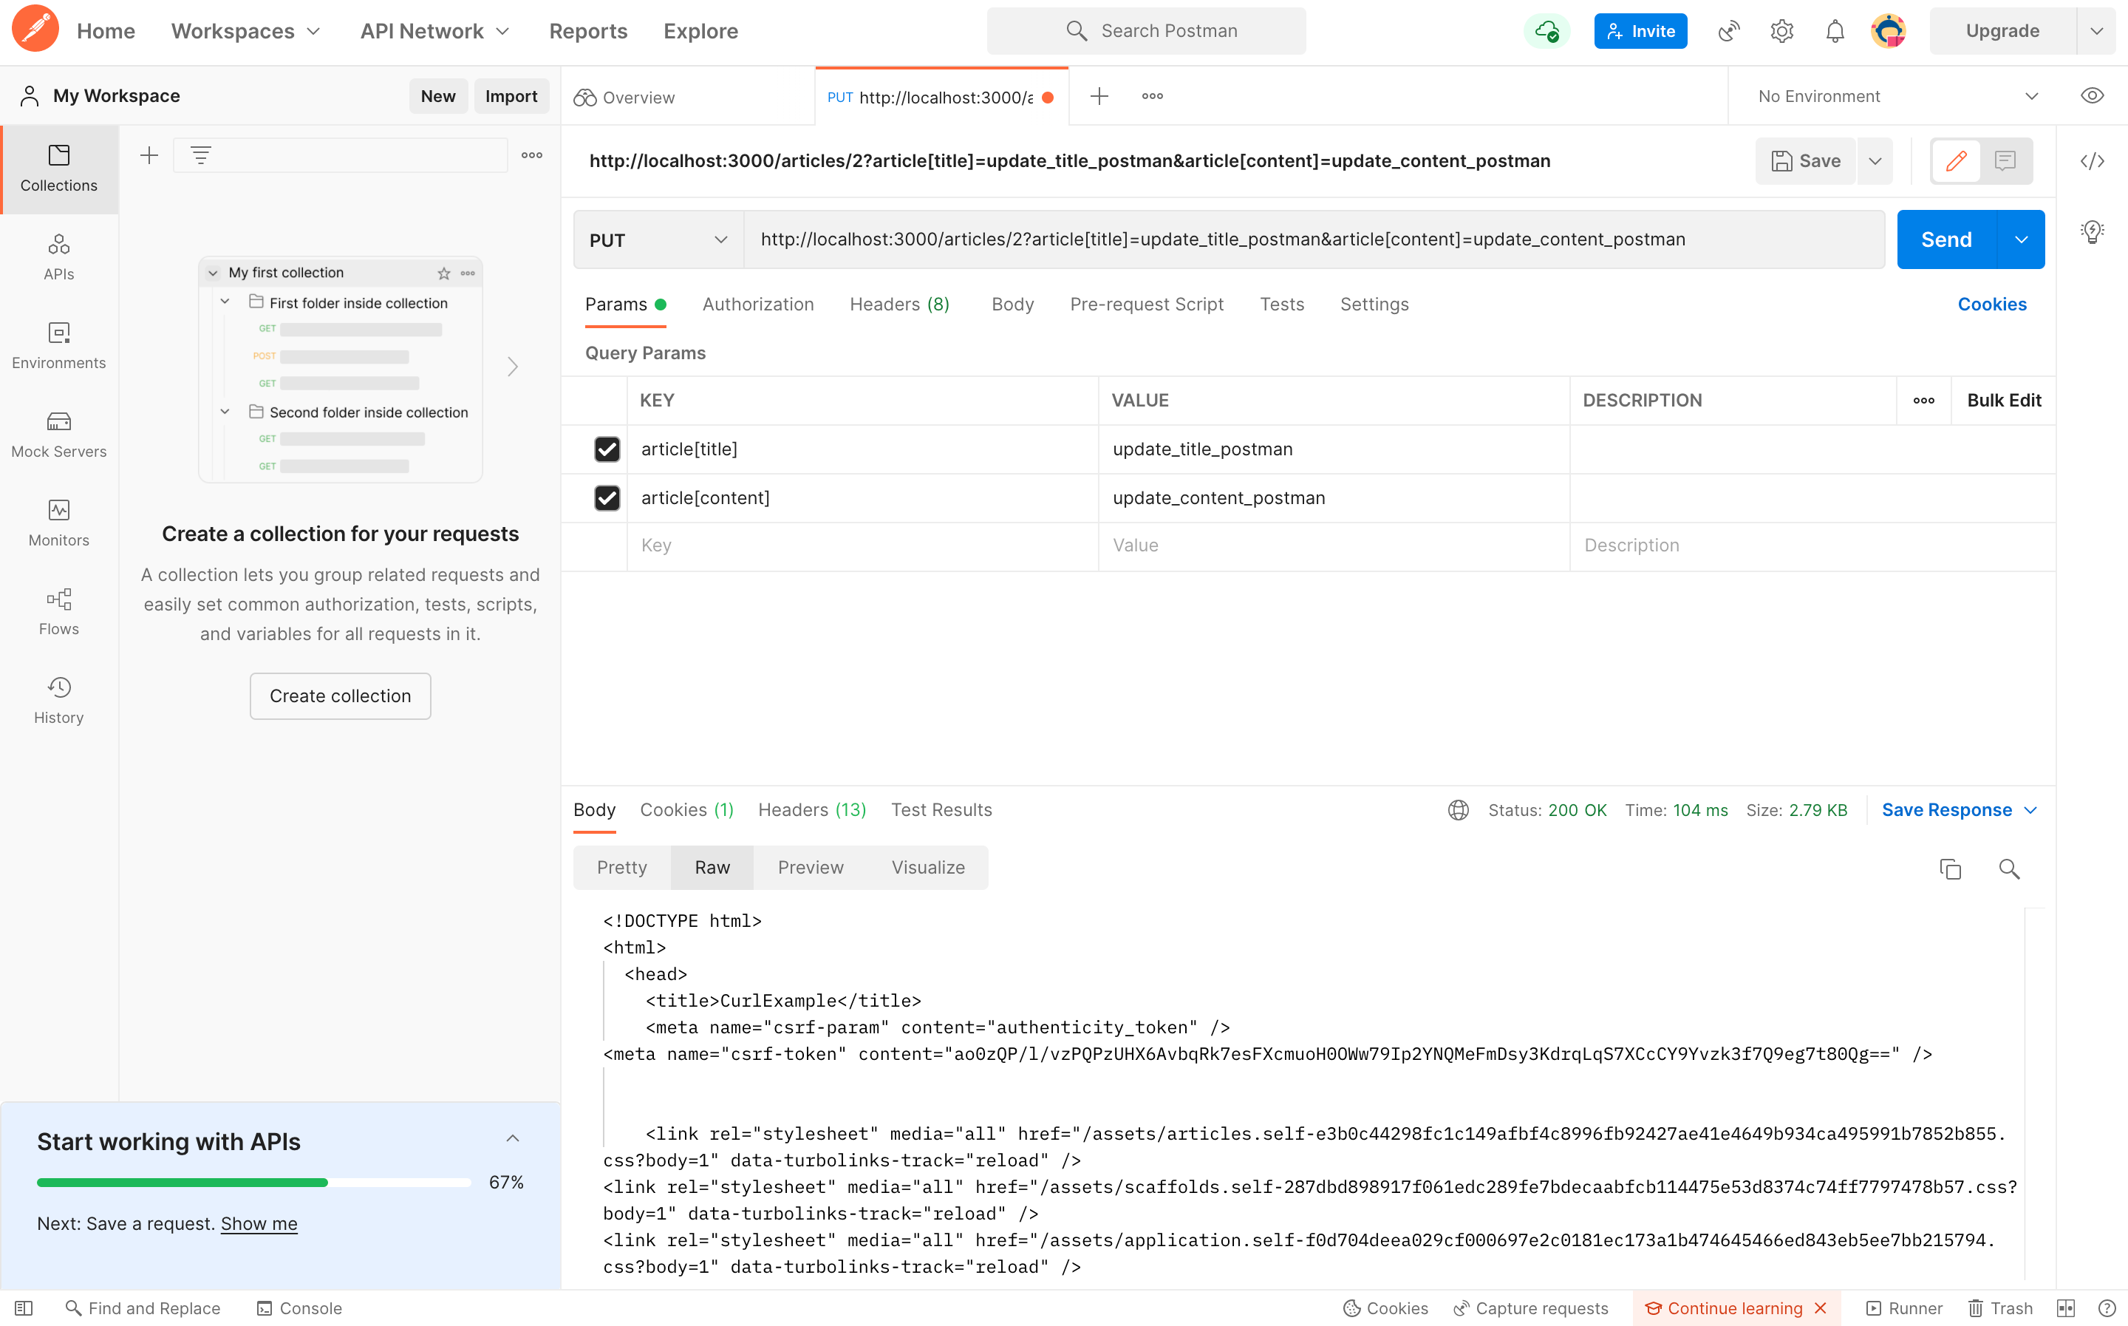This screenshot has height=1326, width=2128.
Task: Select the Pretty response view
Action: coord(621,866)
